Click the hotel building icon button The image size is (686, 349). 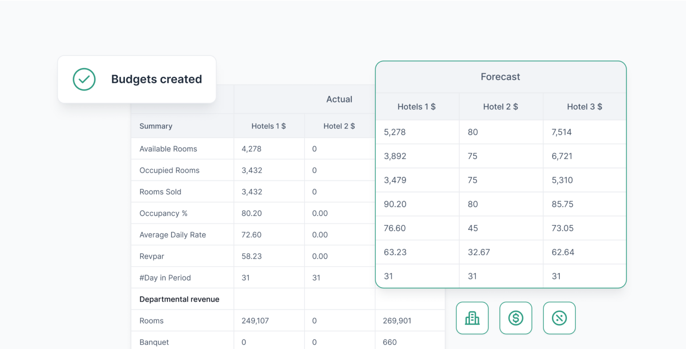point(472,318)
